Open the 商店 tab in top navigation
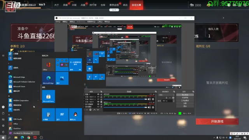Image resolution: width=249 pixels, height=140 pixels. [125, 5]
